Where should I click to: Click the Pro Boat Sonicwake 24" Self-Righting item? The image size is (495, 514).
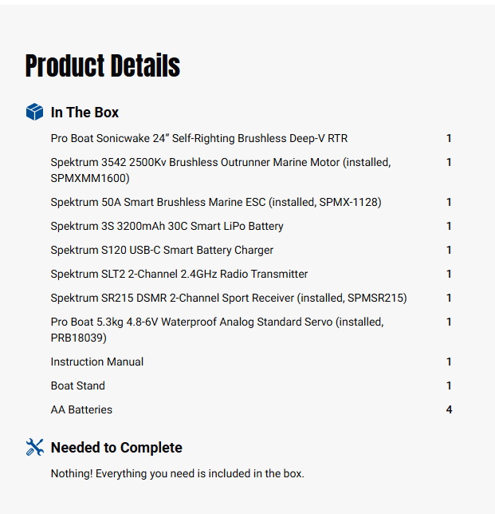point(199,138)
